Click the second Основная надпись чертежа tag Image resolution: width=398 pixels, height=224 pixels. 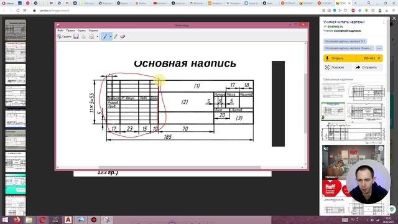[x=348, y=48]
